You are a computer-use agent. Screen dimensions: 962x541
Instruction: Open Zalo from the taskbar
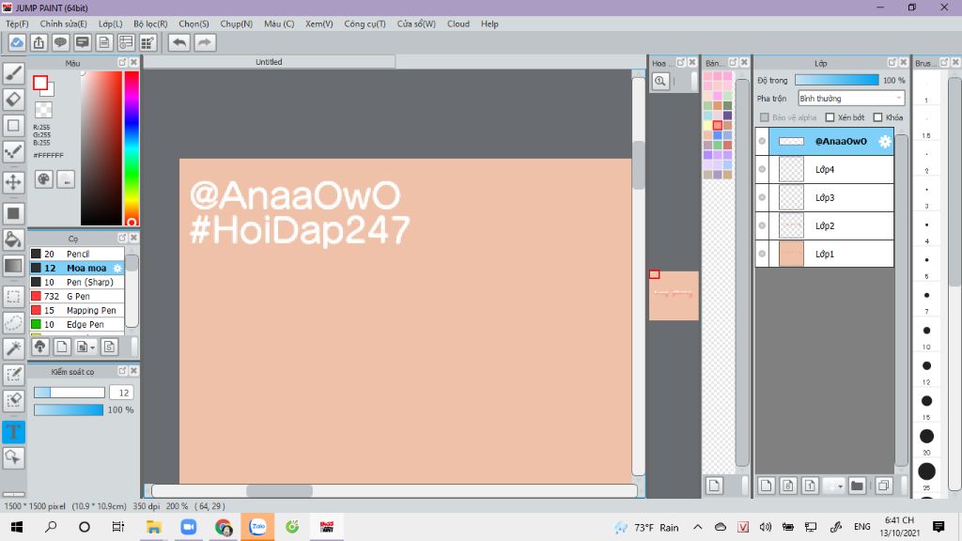click(x=257, y=527)
